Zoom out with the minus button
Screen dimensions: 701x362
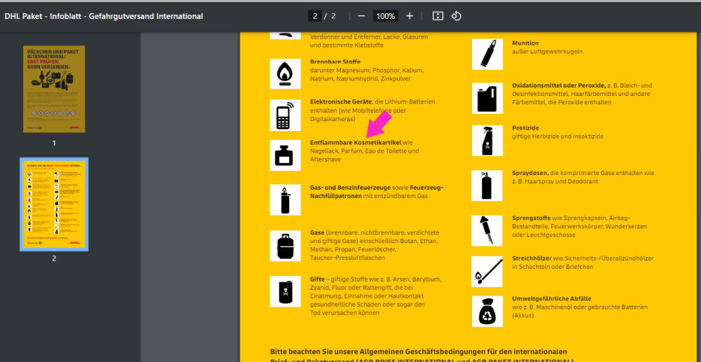click(x=361, y=16)
